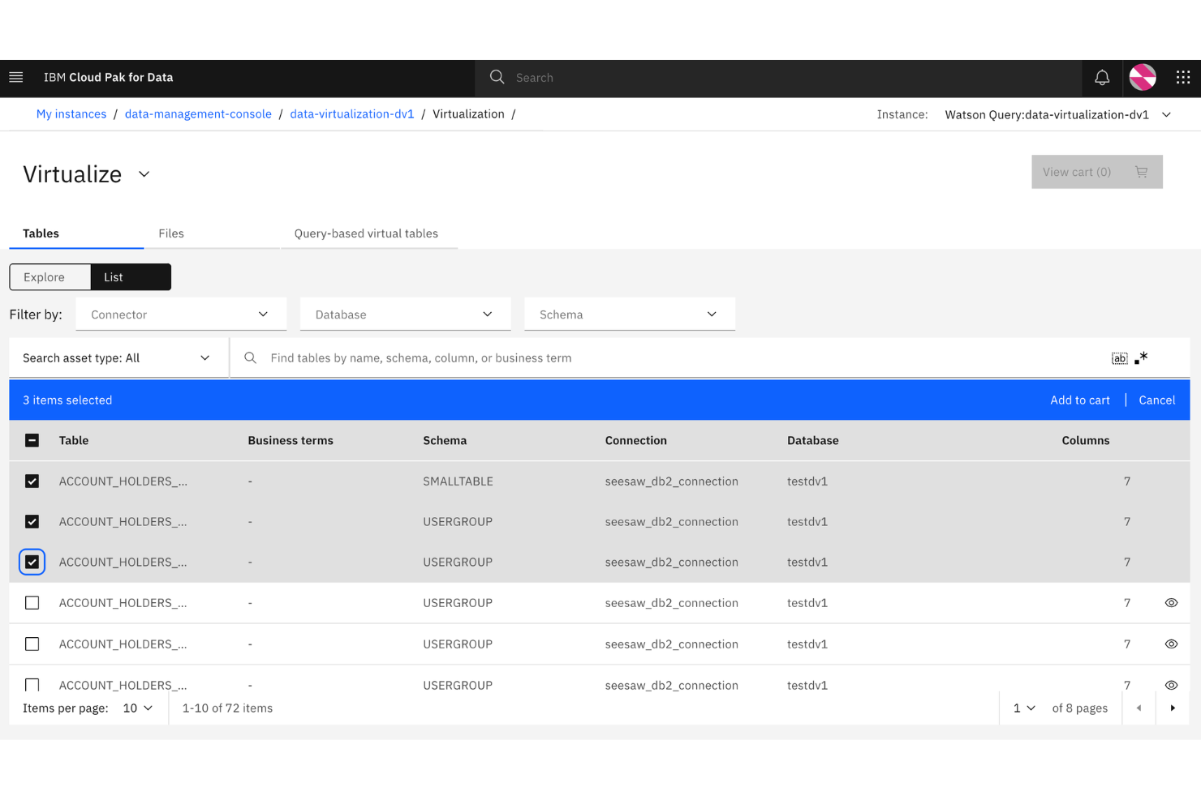Click the shopping cart icon in View cart
Image resolution: width=1201 pixels, height=800 pixels.
[1142, 172]
